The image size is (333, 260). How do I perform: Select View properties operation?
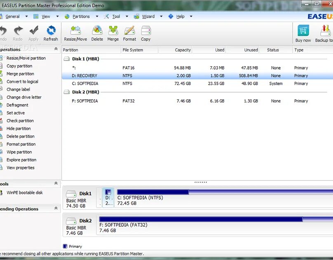(20, 168)
